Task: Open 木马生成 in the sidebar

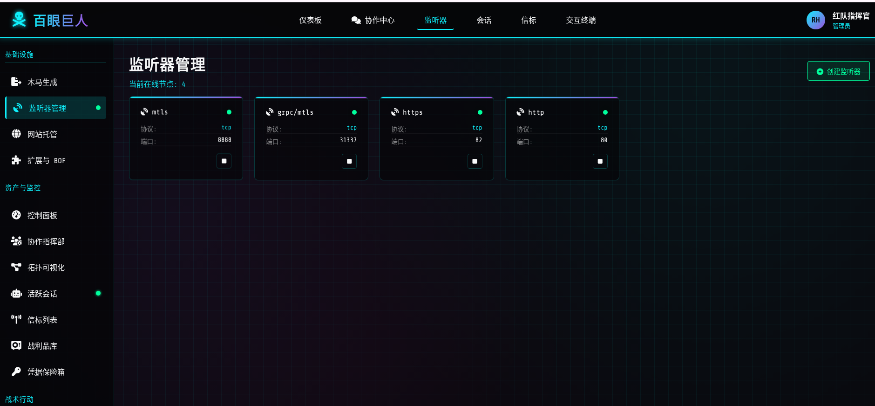Action: click(x=42, y=82)
